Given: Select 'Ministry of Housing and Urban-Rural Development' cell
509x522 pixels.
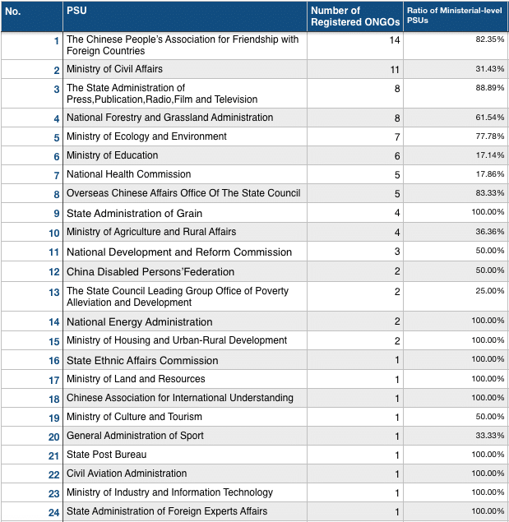Looking at the screenshot, I should tap(185, 340).
